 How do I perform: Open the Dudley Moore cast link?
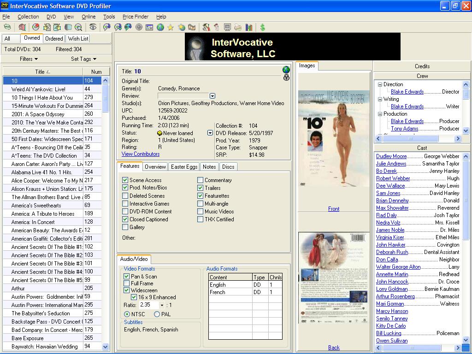[391, 156]
